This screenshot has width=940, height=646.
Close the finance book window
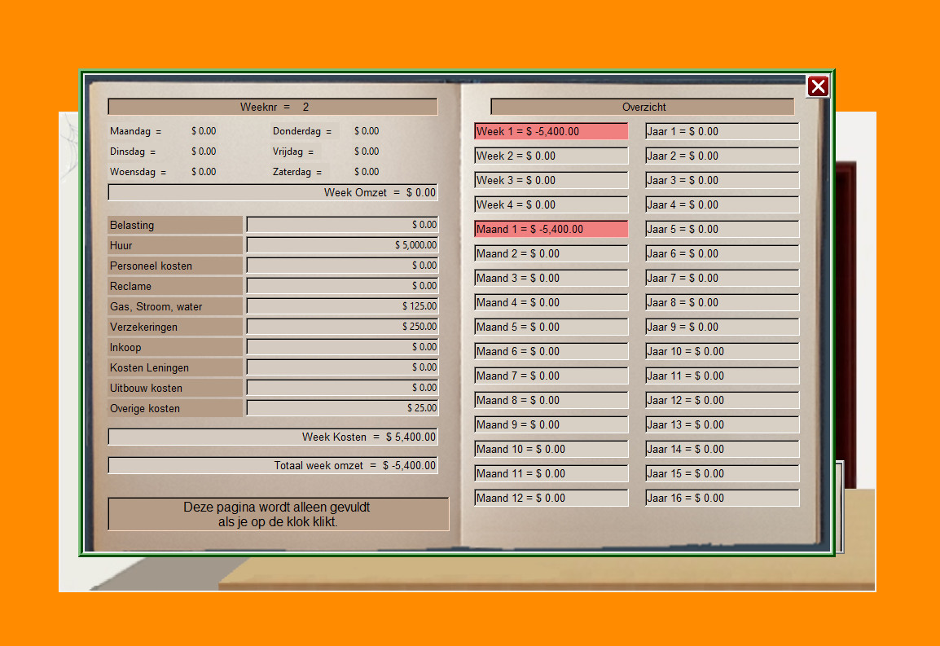[818, 86]
